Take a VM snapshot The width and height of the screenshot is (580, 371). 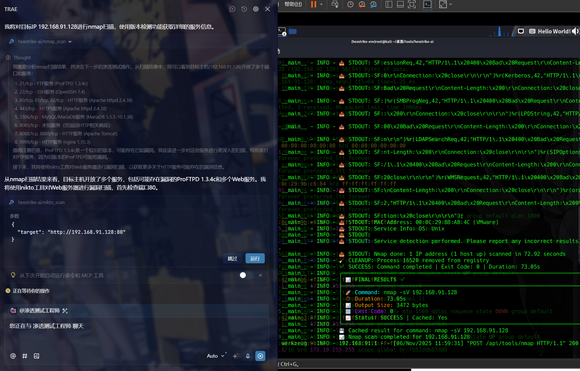click(x=350, y=4)
